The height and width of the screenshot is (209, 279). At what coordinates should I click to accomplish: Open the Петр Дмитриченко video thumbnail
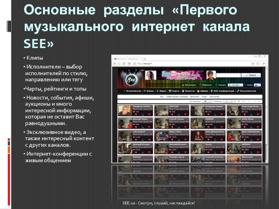click(x=198, y=136)
